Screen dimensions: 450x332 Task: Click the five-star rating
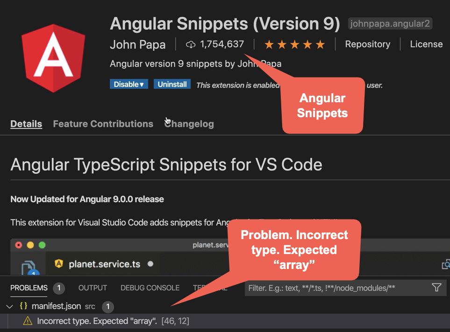point(294,44)
